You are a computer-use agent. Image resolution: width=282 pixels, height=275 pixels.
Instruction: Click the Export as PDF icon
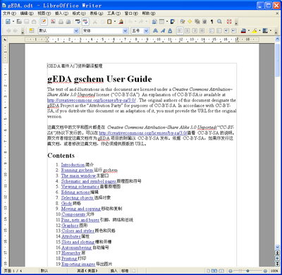(53, 22)
